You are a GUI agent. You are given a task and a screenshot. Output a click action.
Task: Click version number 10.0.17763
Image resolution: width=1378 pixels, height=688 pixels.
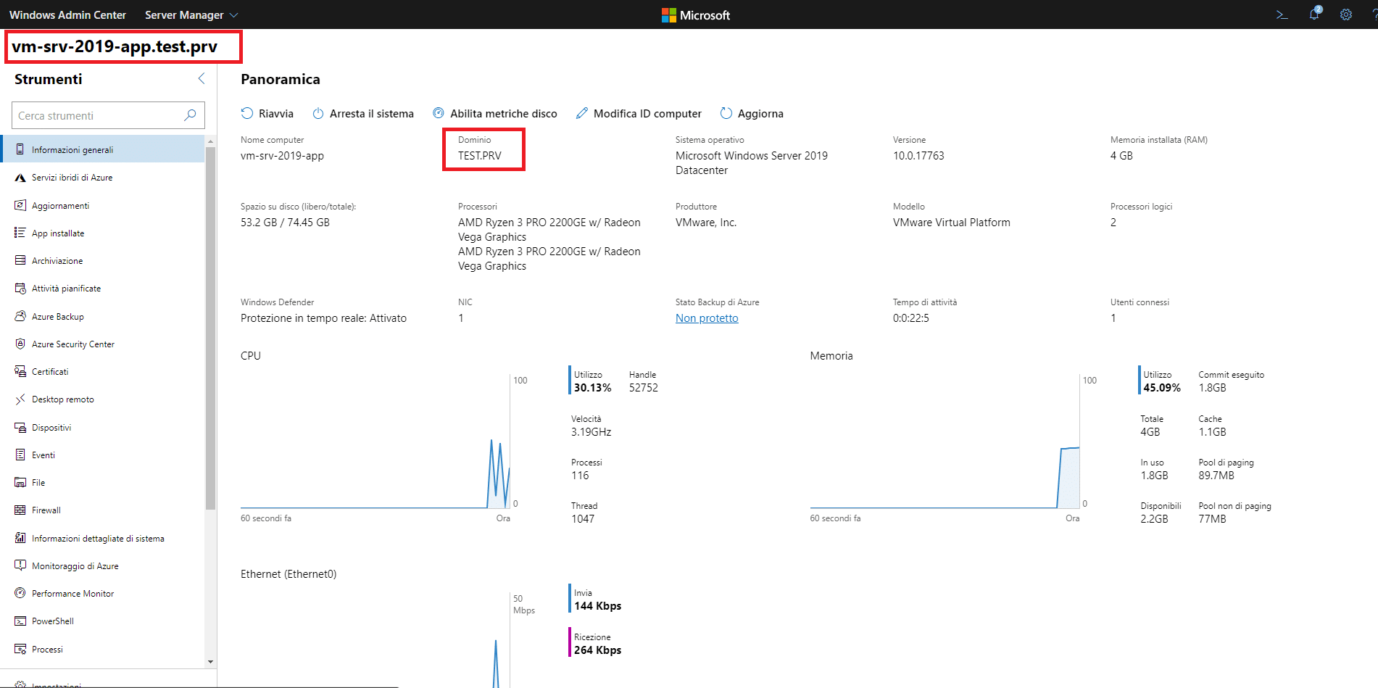pos(918,156)
